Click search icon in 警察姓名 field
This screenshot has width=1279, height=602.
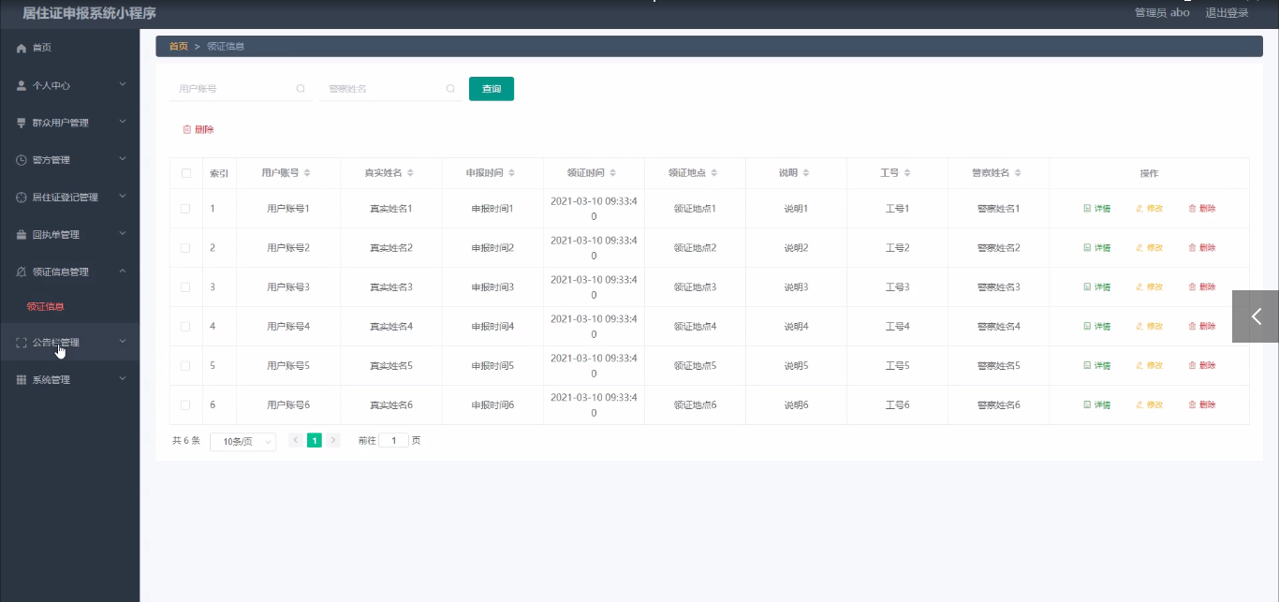[x=450, y=89]
